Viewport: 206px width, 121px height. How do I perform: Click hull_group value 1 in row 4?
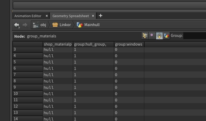click(x=94, y=56)
